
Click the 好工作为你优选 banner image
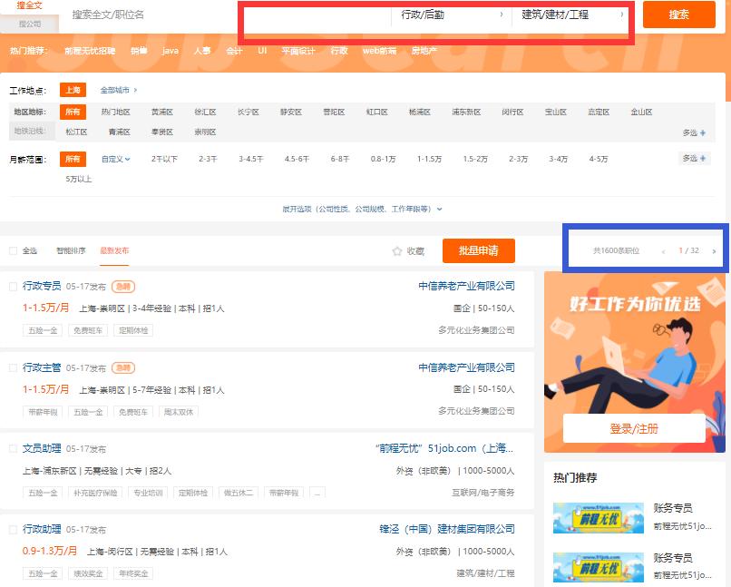pyautogui.click(x=635, y=362)
